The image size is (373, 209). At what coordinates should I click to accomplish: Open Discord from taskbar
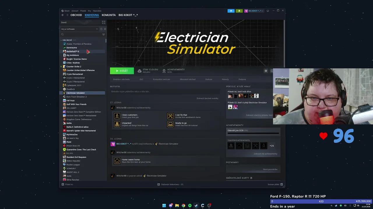tap(170, 206)
